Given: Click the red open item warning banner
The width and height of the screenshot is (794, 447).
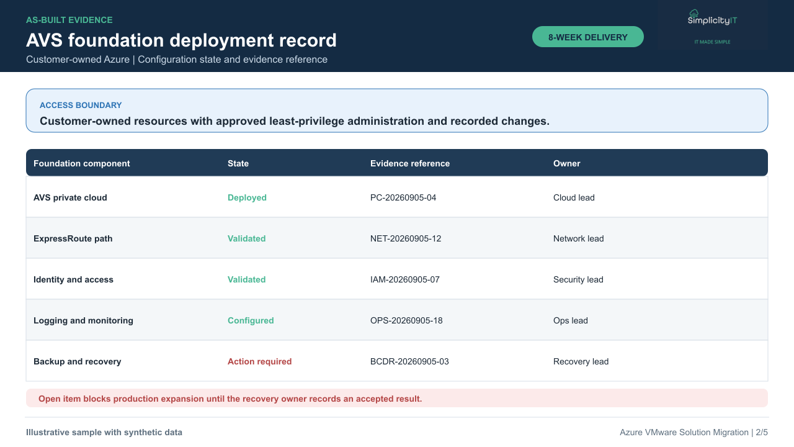Looking at the screenshot, I should (397, 398).
